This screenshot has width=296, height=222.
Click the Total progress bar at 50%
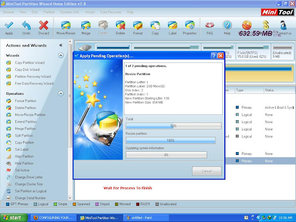pyautogui.click(x=173, y=126)
